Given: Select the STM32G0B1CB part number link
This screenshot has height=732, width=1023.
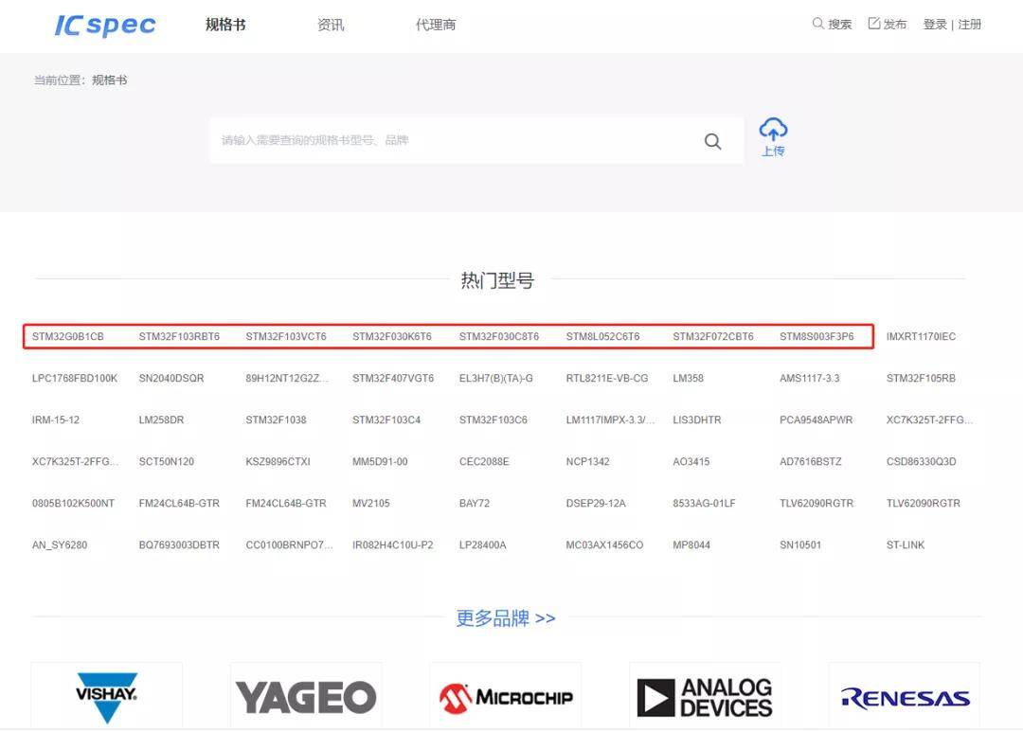Looking at the screenshot, I should (x=67, y=335).
